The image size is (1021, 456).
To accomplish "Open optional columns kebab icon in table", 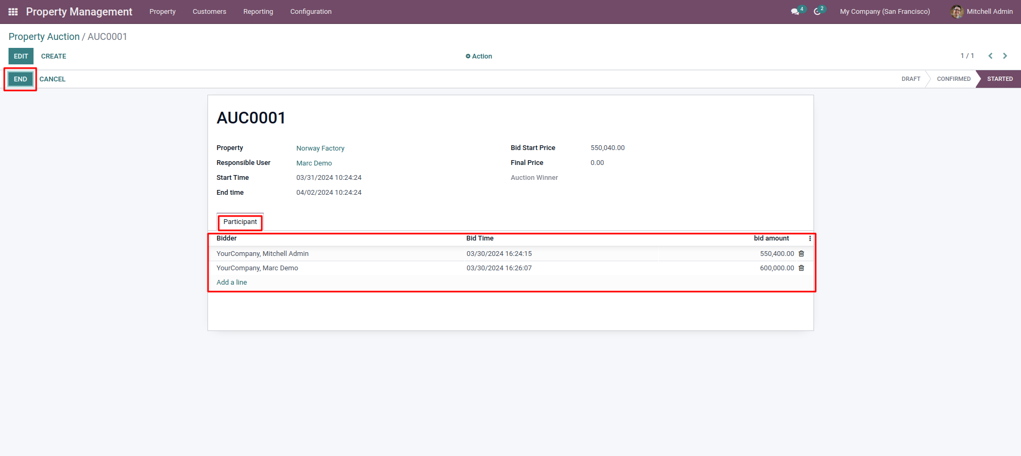I will [810, 238].
